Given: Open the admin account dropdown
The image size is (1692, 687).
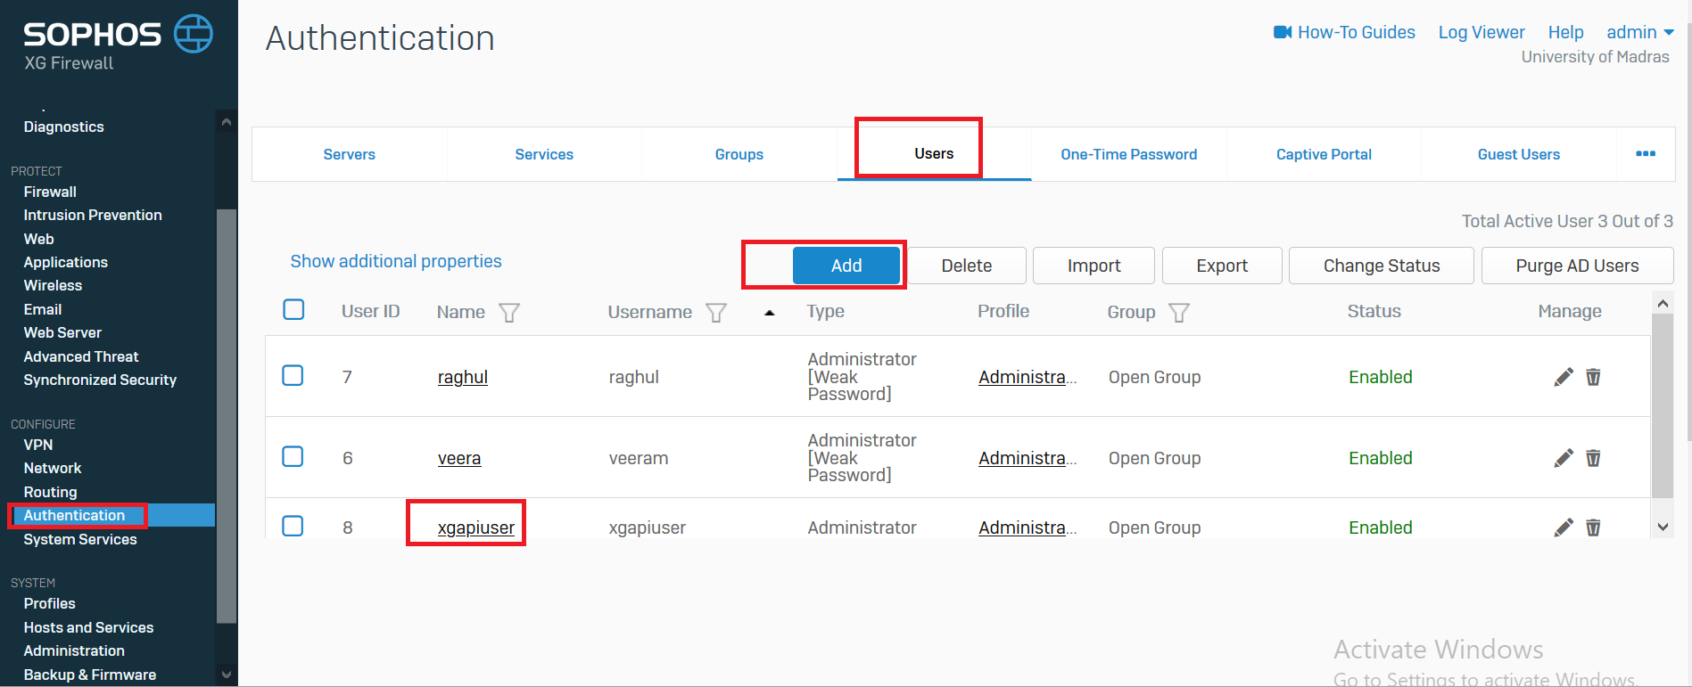Looking at the screenshot, I should [1639, 33].
